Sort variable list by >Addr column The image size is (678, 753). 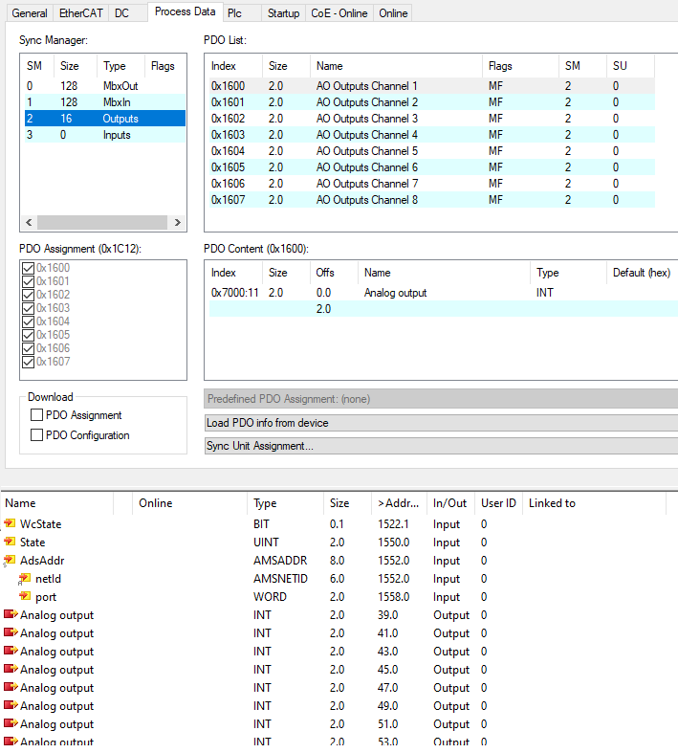[399, 503]
